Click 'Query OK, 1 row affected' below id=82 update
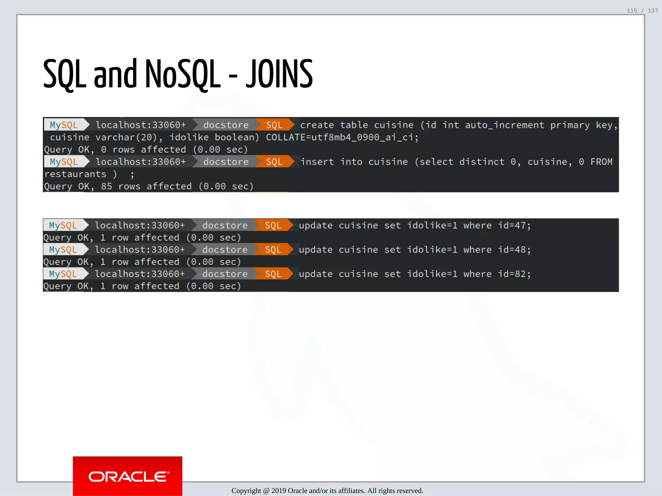The height and width of the screenshot is (496, 662). pos(142,286)
